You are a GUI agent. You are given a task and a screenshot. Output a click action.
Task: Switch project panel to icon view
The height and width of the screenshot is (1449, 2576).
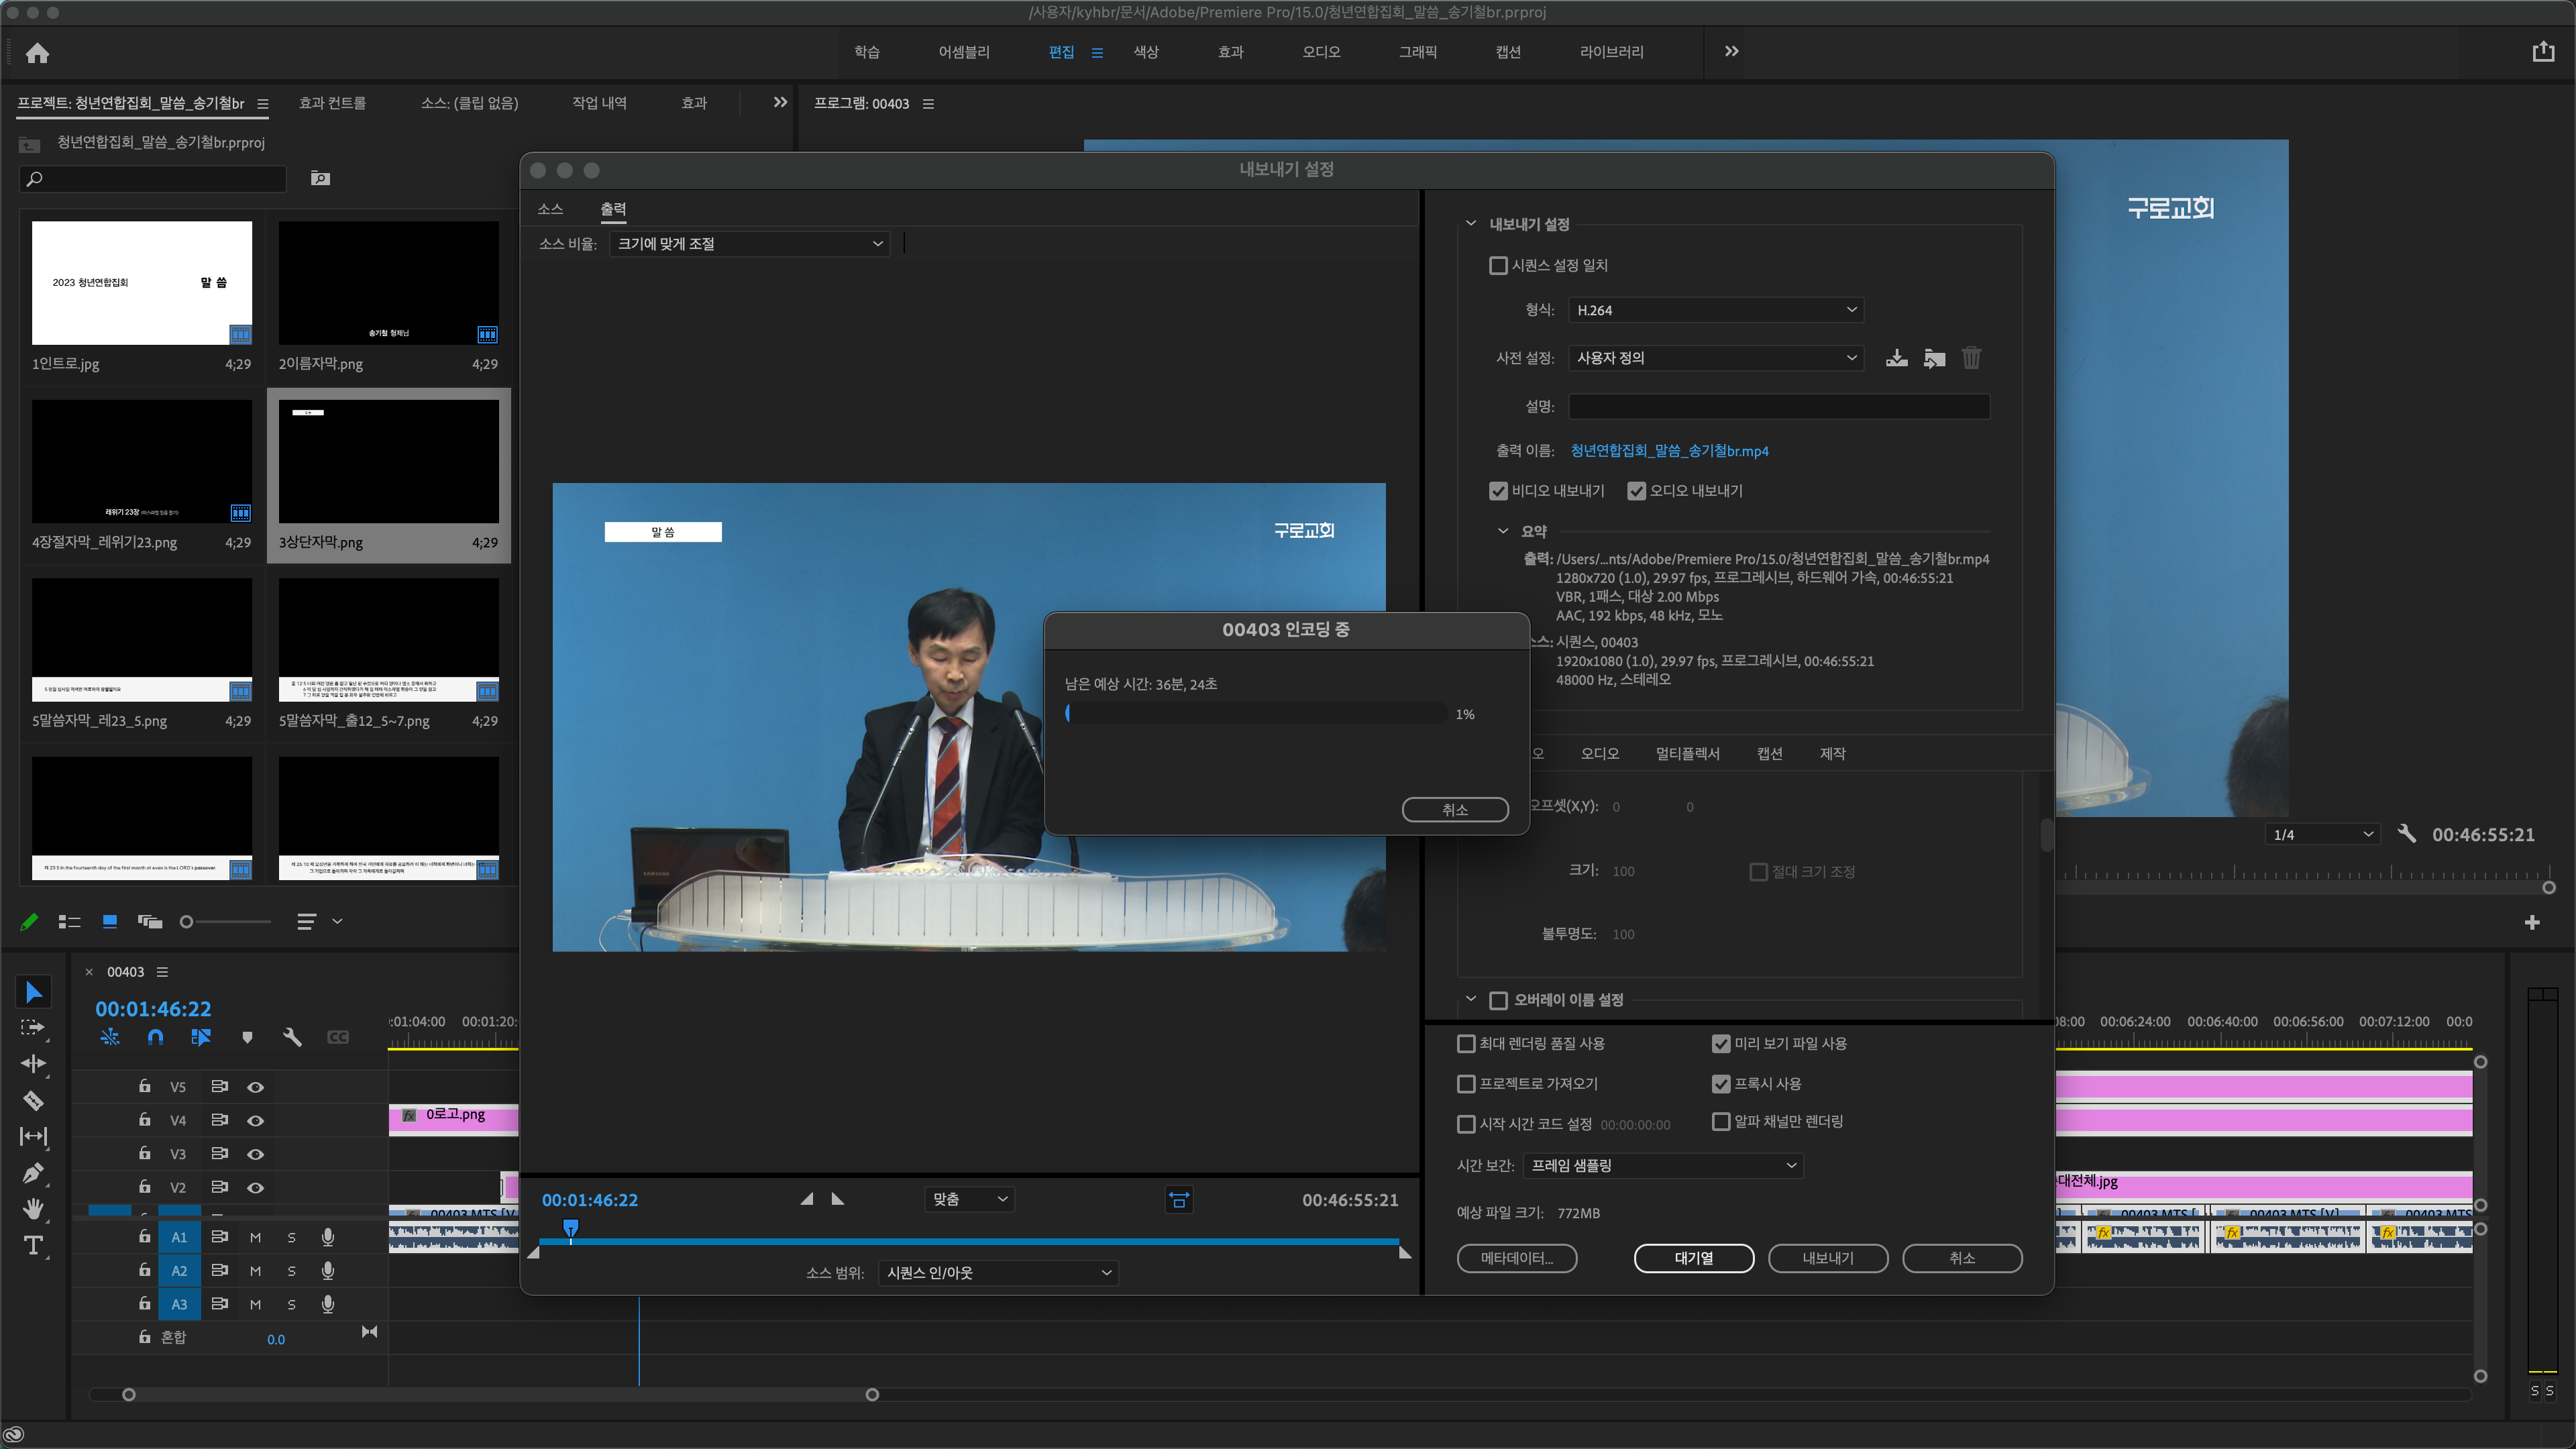pyautogui.click(x=110, y=922)
